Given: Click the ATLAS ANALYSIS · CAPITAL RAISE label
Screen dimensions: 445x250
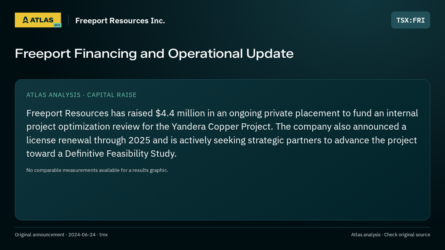Looking at the screenshot, I should 82,95.
